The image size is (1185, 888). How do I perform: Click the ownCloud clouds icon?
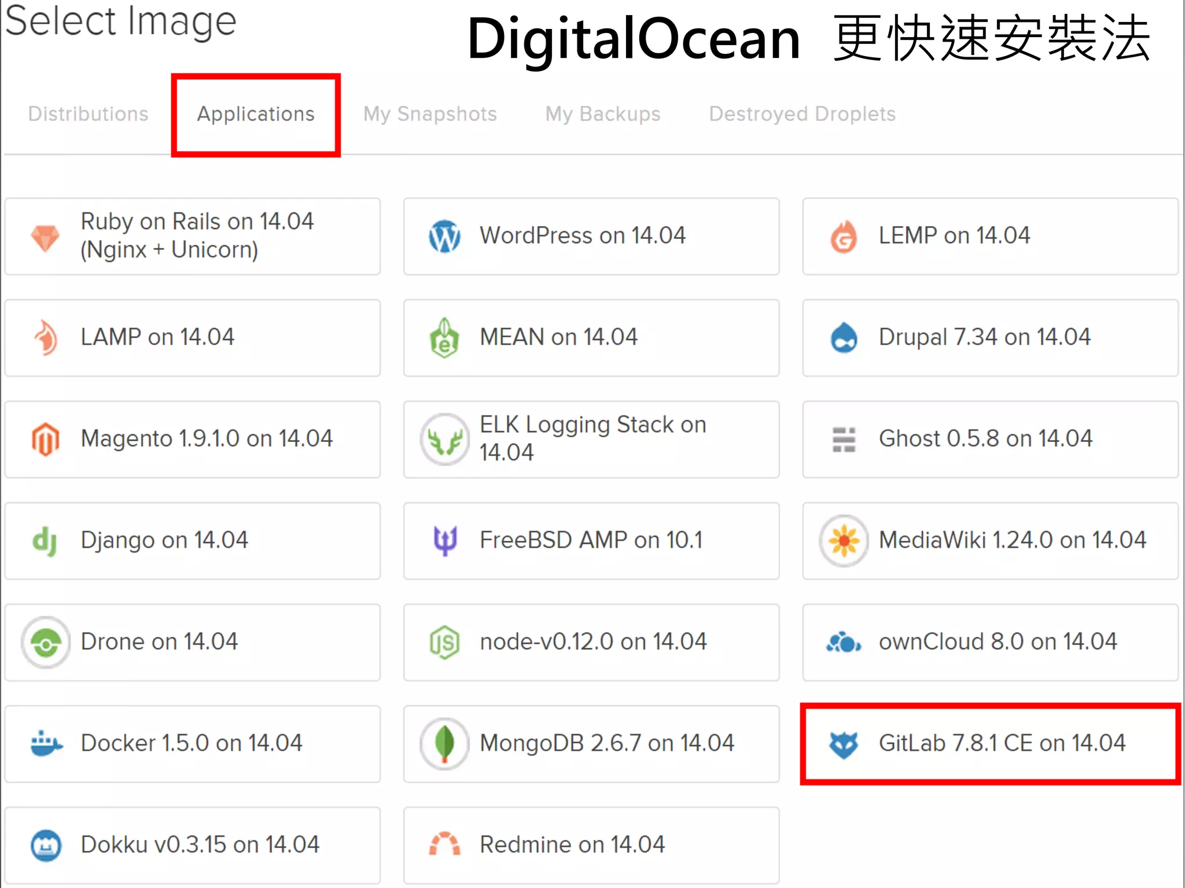coord(844,642)
